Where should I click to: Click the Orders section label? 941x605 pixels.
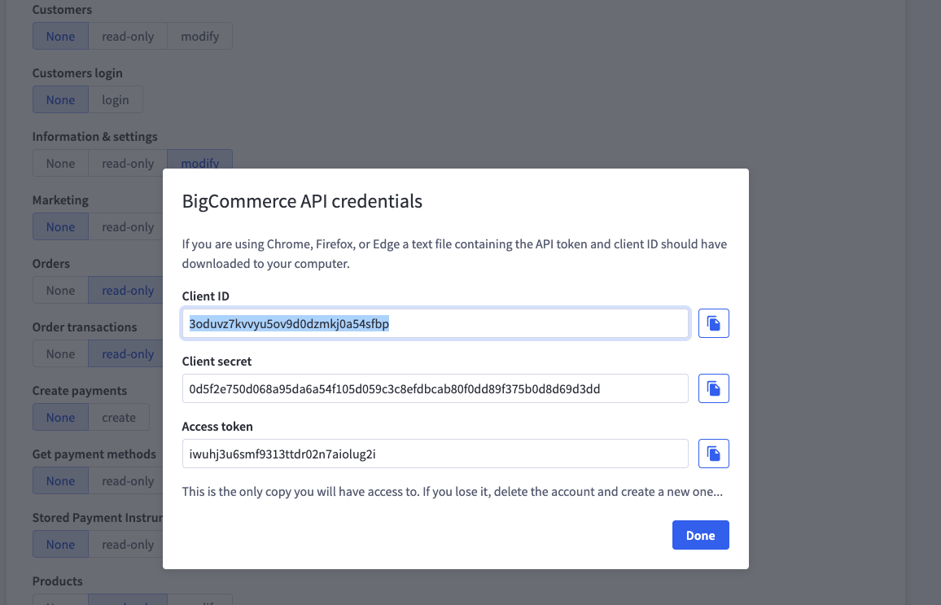click(51, 264)
